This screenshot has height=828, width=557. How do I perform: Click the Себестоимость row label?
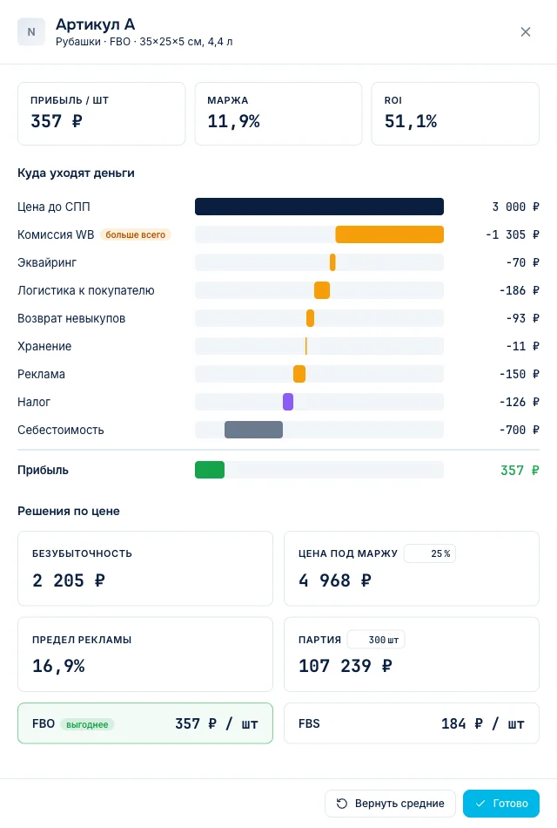61,430
